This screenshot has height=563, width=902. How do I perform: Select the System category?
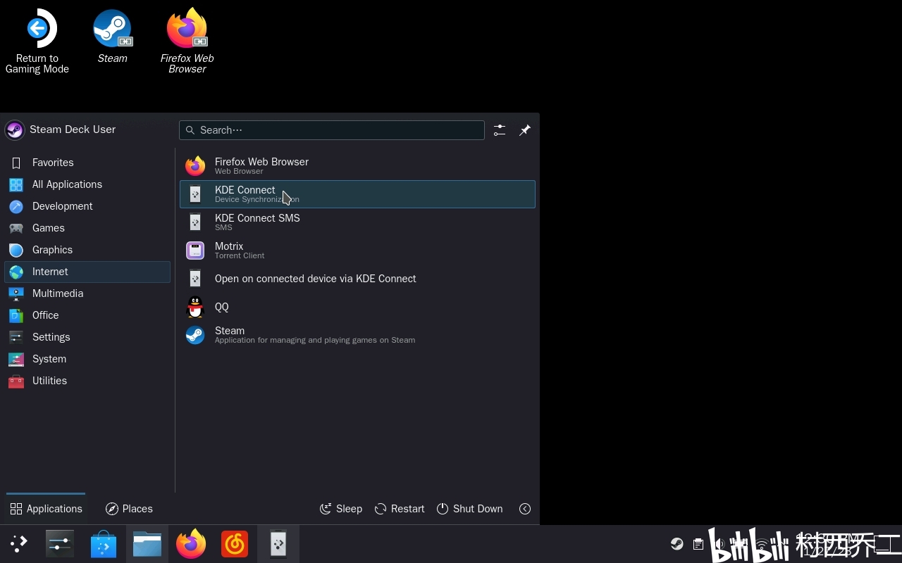[87, 359]
